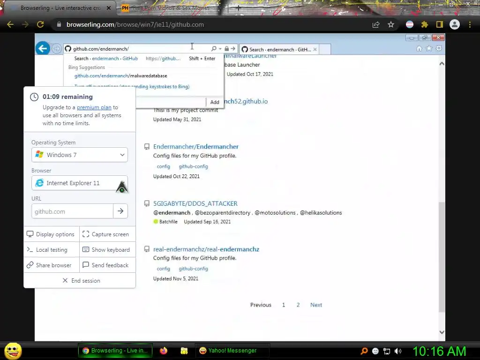Click the github.io repository link

[246, 101]
